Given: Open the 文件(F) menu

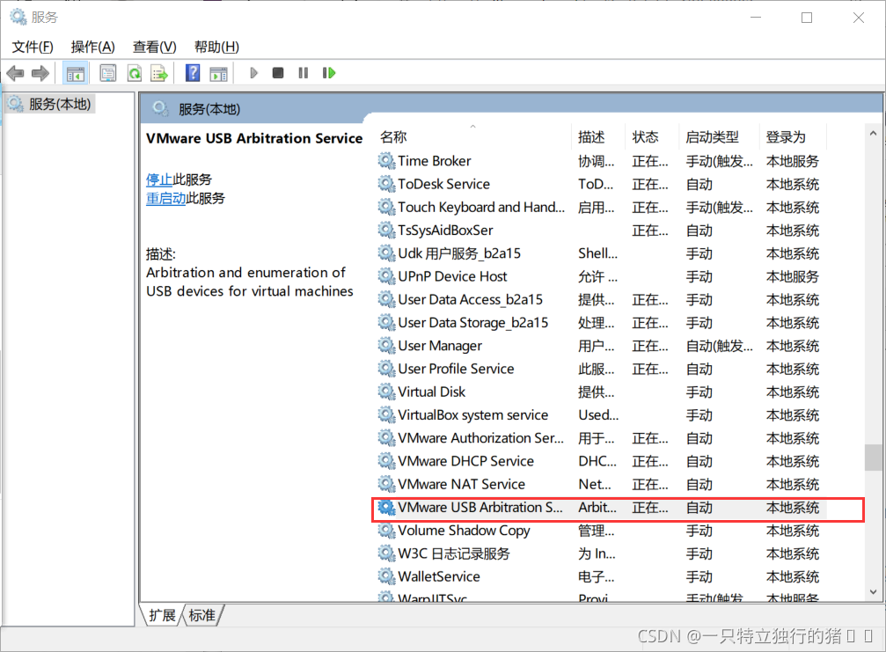Looking at the screenshot, I should (x=33, y=47).
